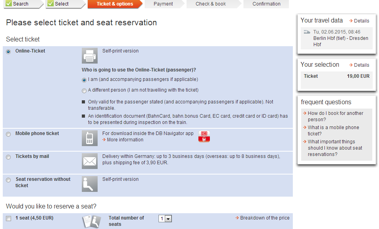Click the envelope icon for mail tickets
This screenshot has height=229, width=379.
89,161
